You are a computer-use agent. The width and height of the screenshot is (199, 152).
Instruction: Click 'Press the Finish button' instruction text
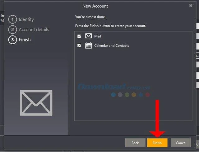tap(111, 26)
